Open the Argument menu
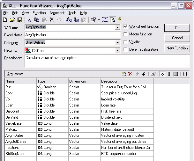194x161 pixels. (57, 13)
